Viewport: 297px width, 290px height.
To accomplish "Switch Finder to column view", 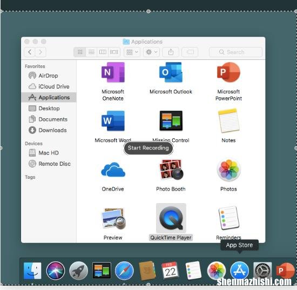I will coord(103,52).
